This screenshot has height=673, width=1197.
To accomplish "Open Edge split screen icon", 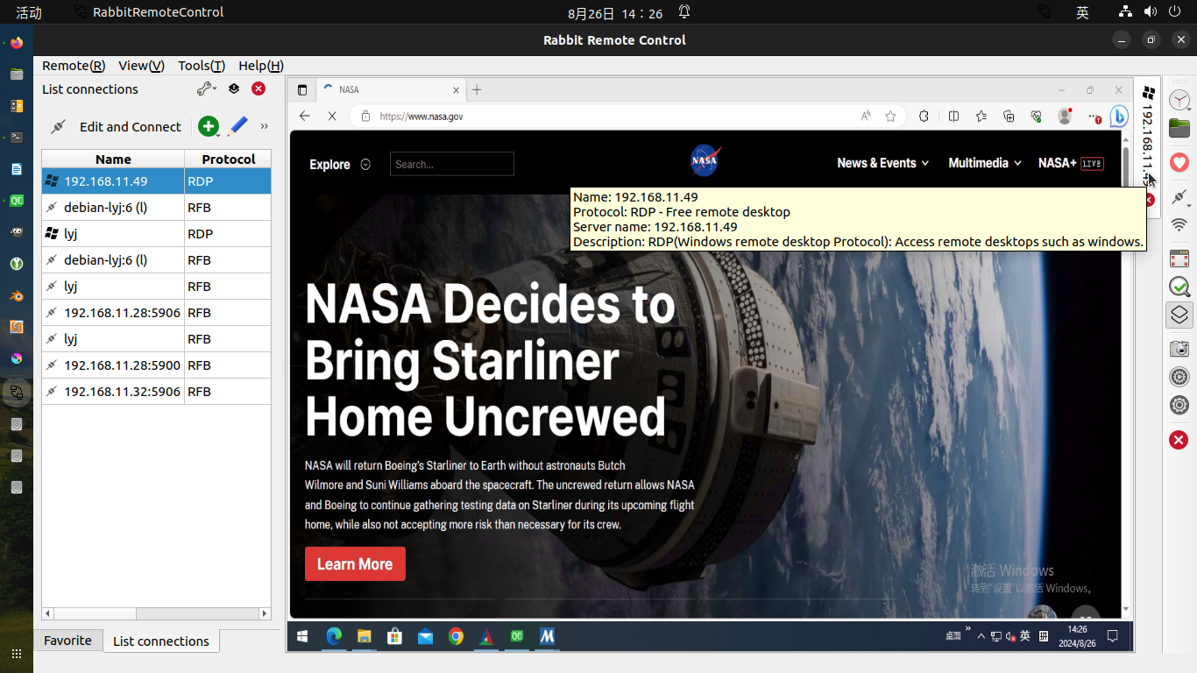I will point(953,116).
